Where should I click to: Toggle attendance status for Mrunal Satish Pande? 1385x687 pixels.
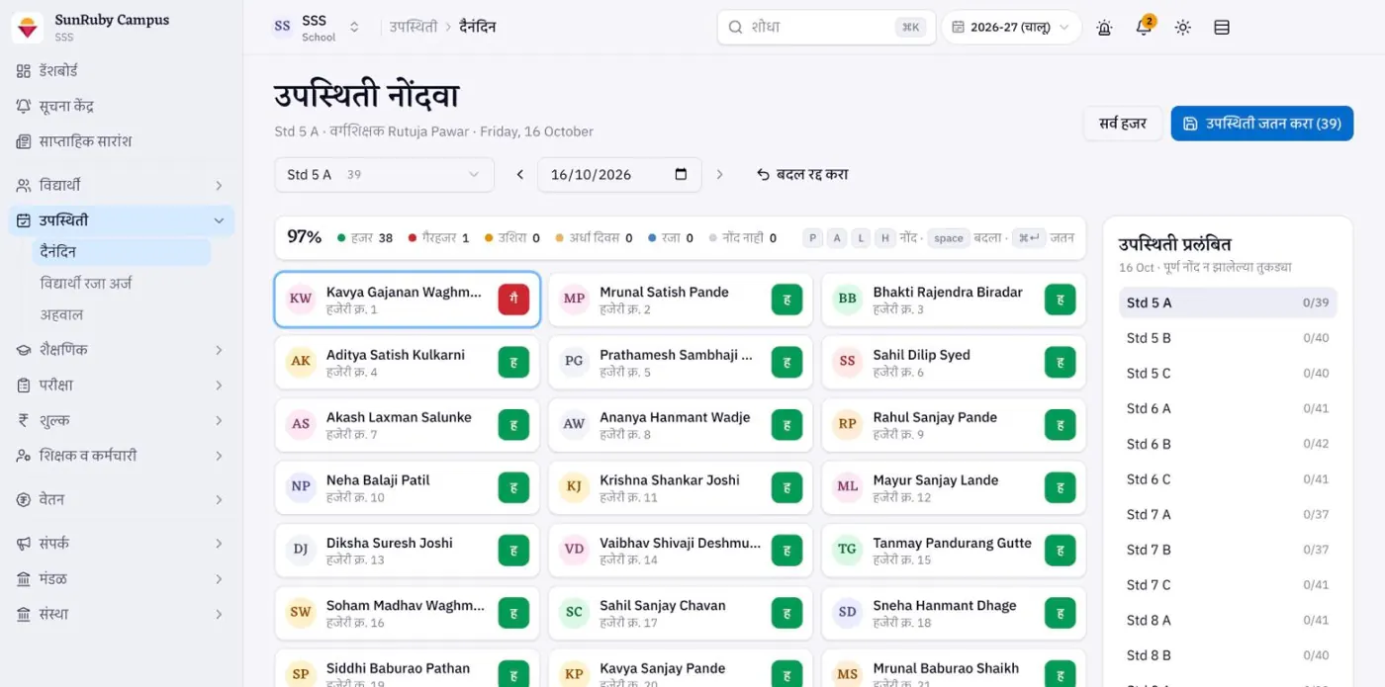point(786,299)
